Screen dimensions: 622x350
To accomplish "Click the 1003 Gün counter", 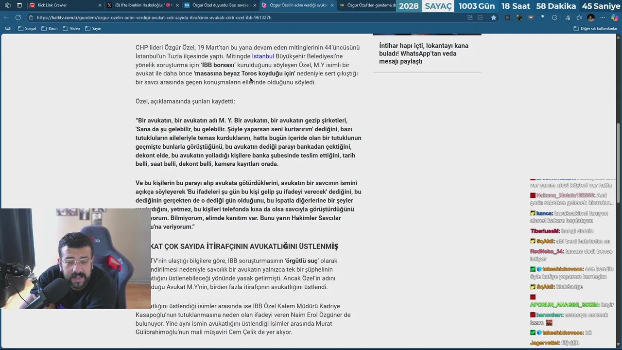I will (476, 6).
